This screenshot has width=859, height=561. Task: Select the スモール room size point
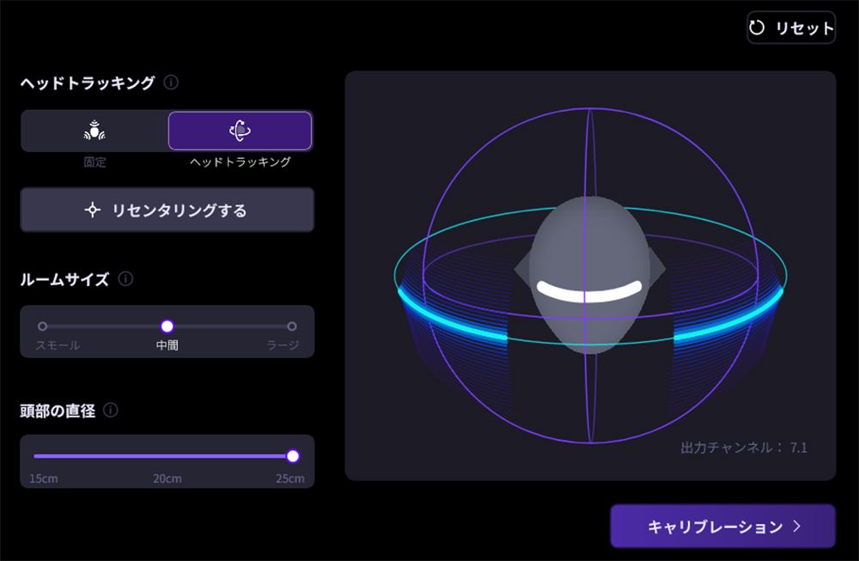[42, 326]
